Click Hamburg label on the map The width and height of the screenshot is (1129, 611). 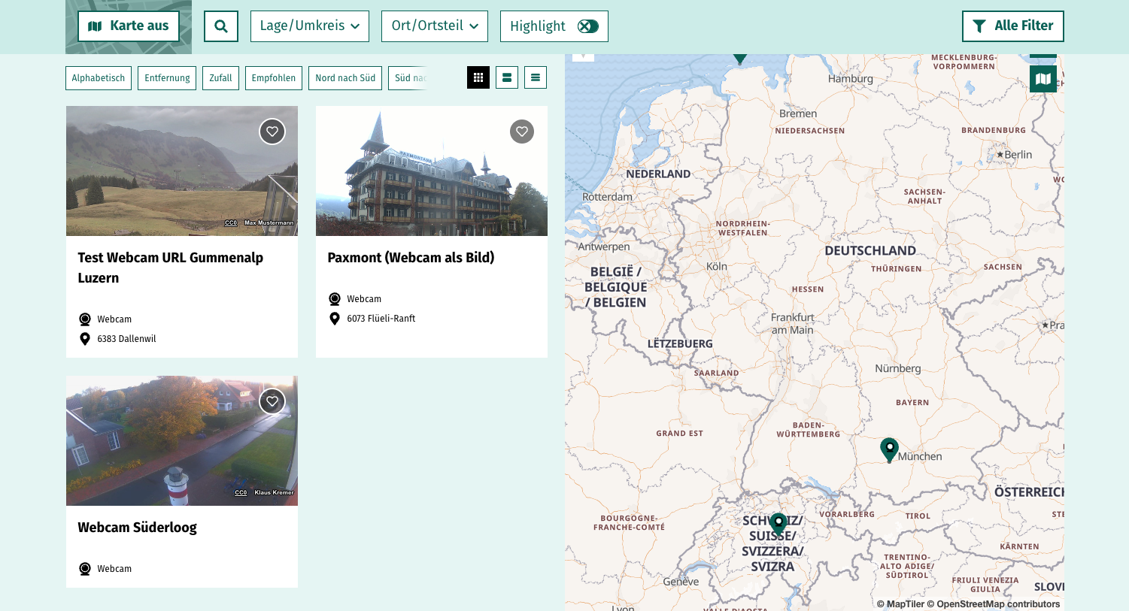coord(851,79)
